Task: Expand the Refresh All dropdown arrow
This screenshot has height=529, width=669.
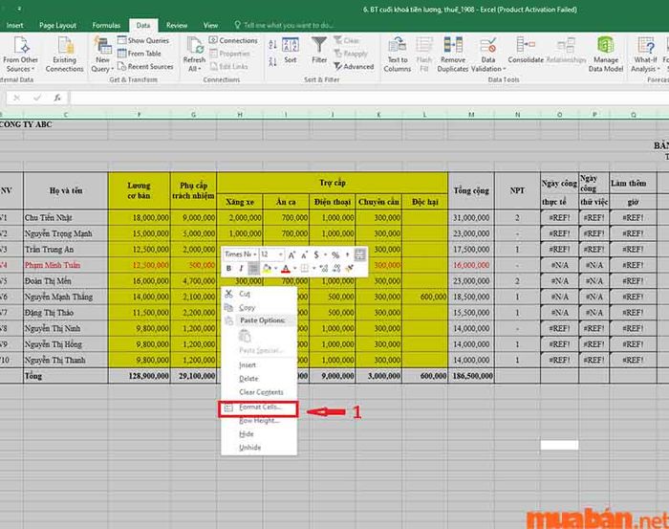Action: pos(200,69)
